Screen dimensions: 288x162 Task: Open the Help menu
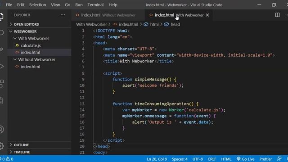[113, 5]
